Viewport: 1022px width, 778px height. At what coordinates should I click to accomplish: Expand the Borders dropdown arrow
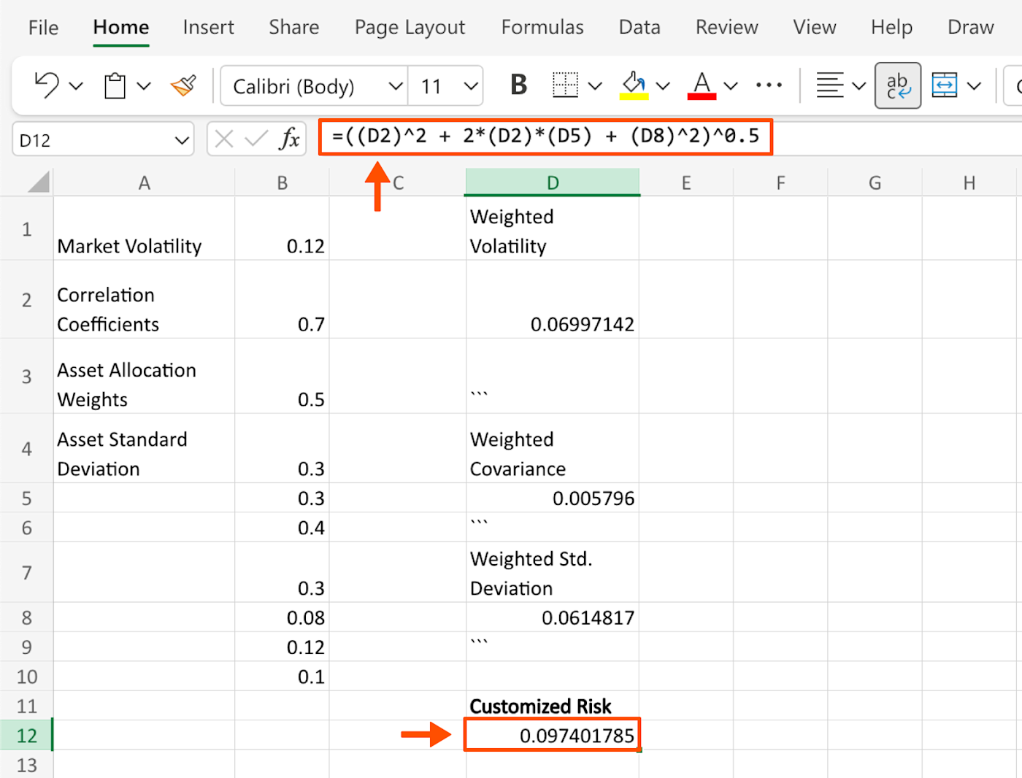pos(595,86)
